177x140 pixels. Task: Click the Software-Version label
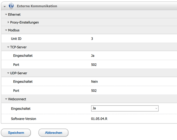[23, 119]
